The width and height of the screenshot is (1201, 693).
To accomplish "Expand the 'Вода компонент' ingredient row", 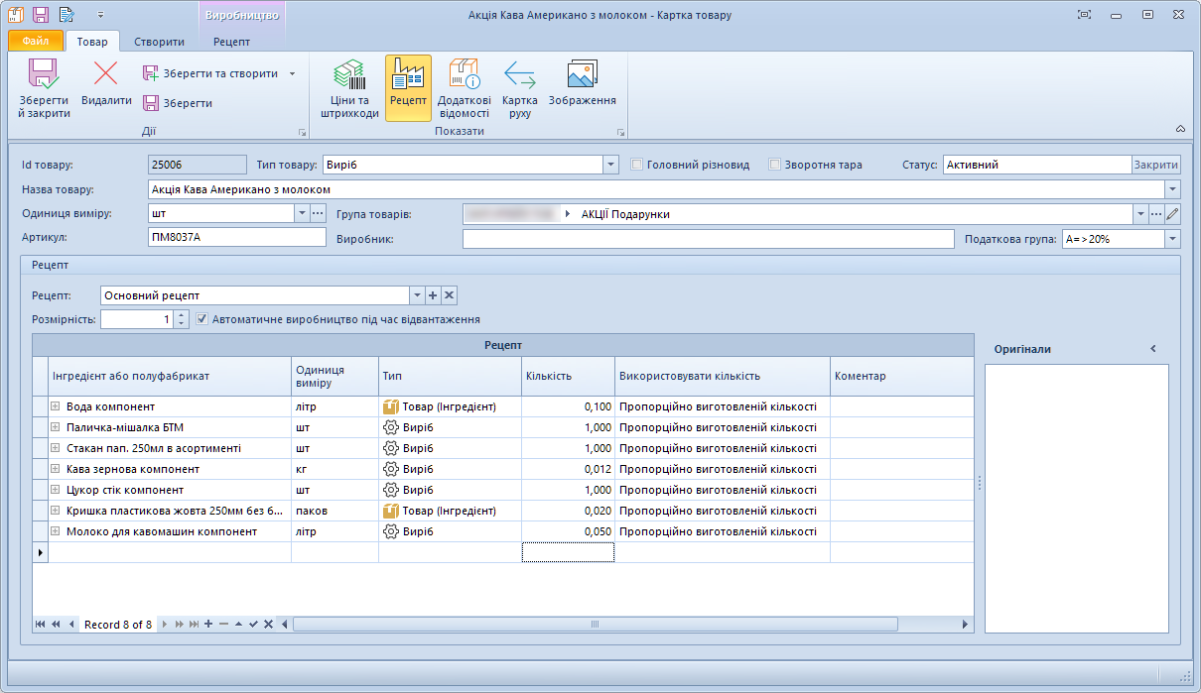I will 56,406.
